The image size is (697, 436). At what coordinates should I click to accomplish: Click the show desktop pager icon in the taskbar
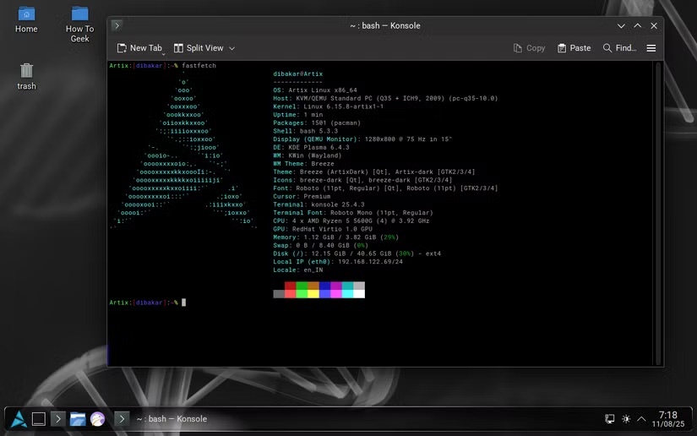pyautogui.click(x=39, y=419)
